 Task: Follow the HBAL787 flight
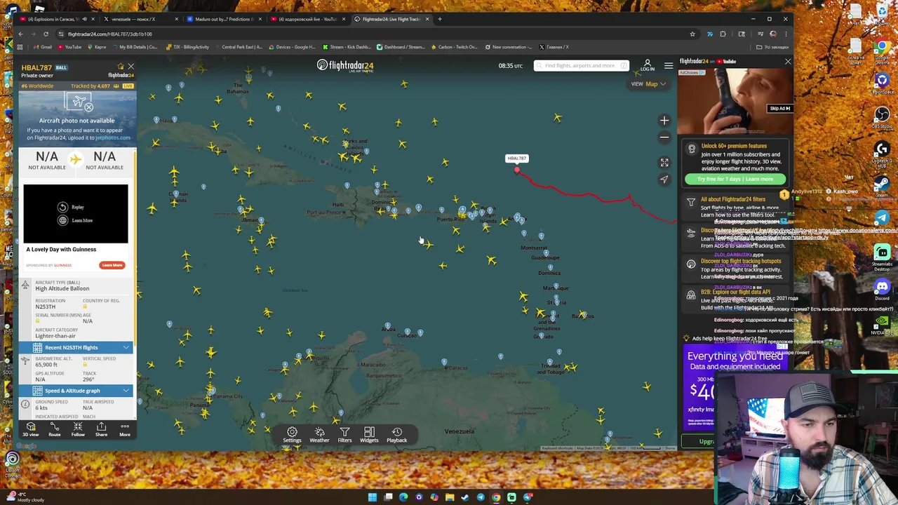(78, 429)
